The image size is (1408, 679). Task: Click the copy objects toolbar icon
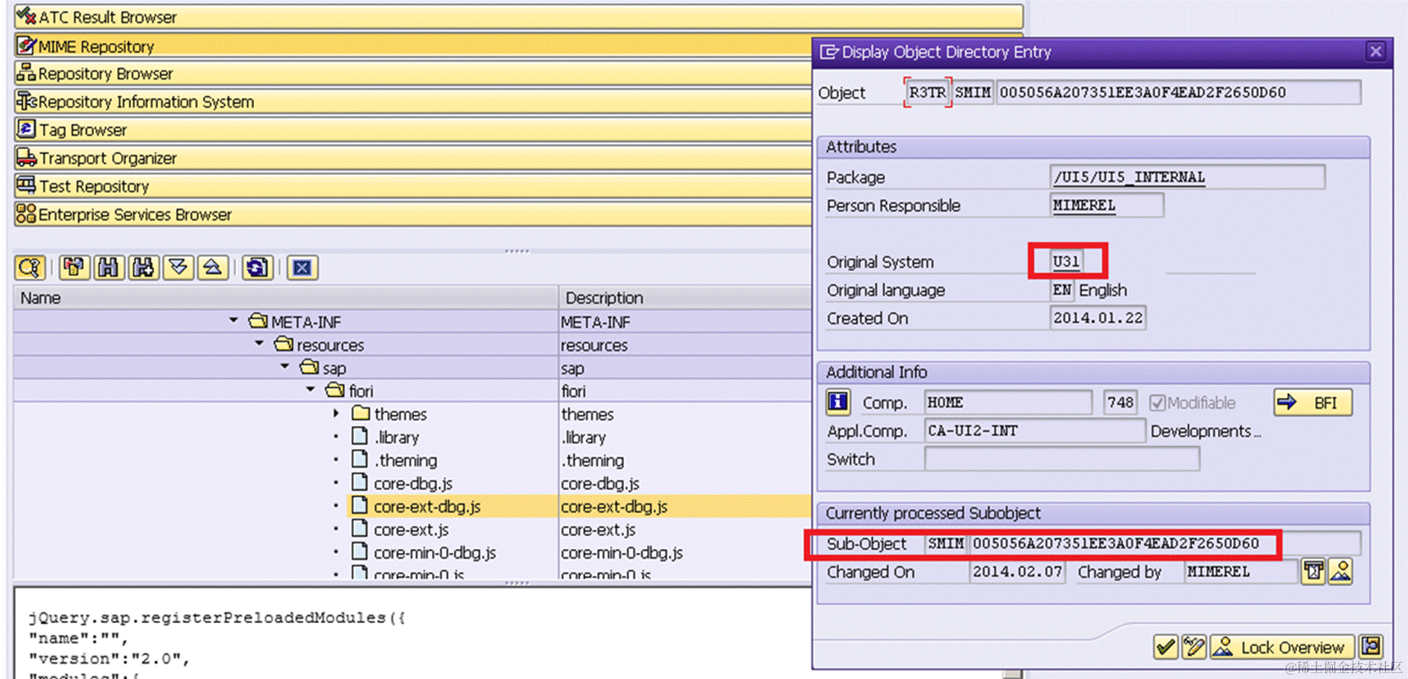[x=74, y=267]
